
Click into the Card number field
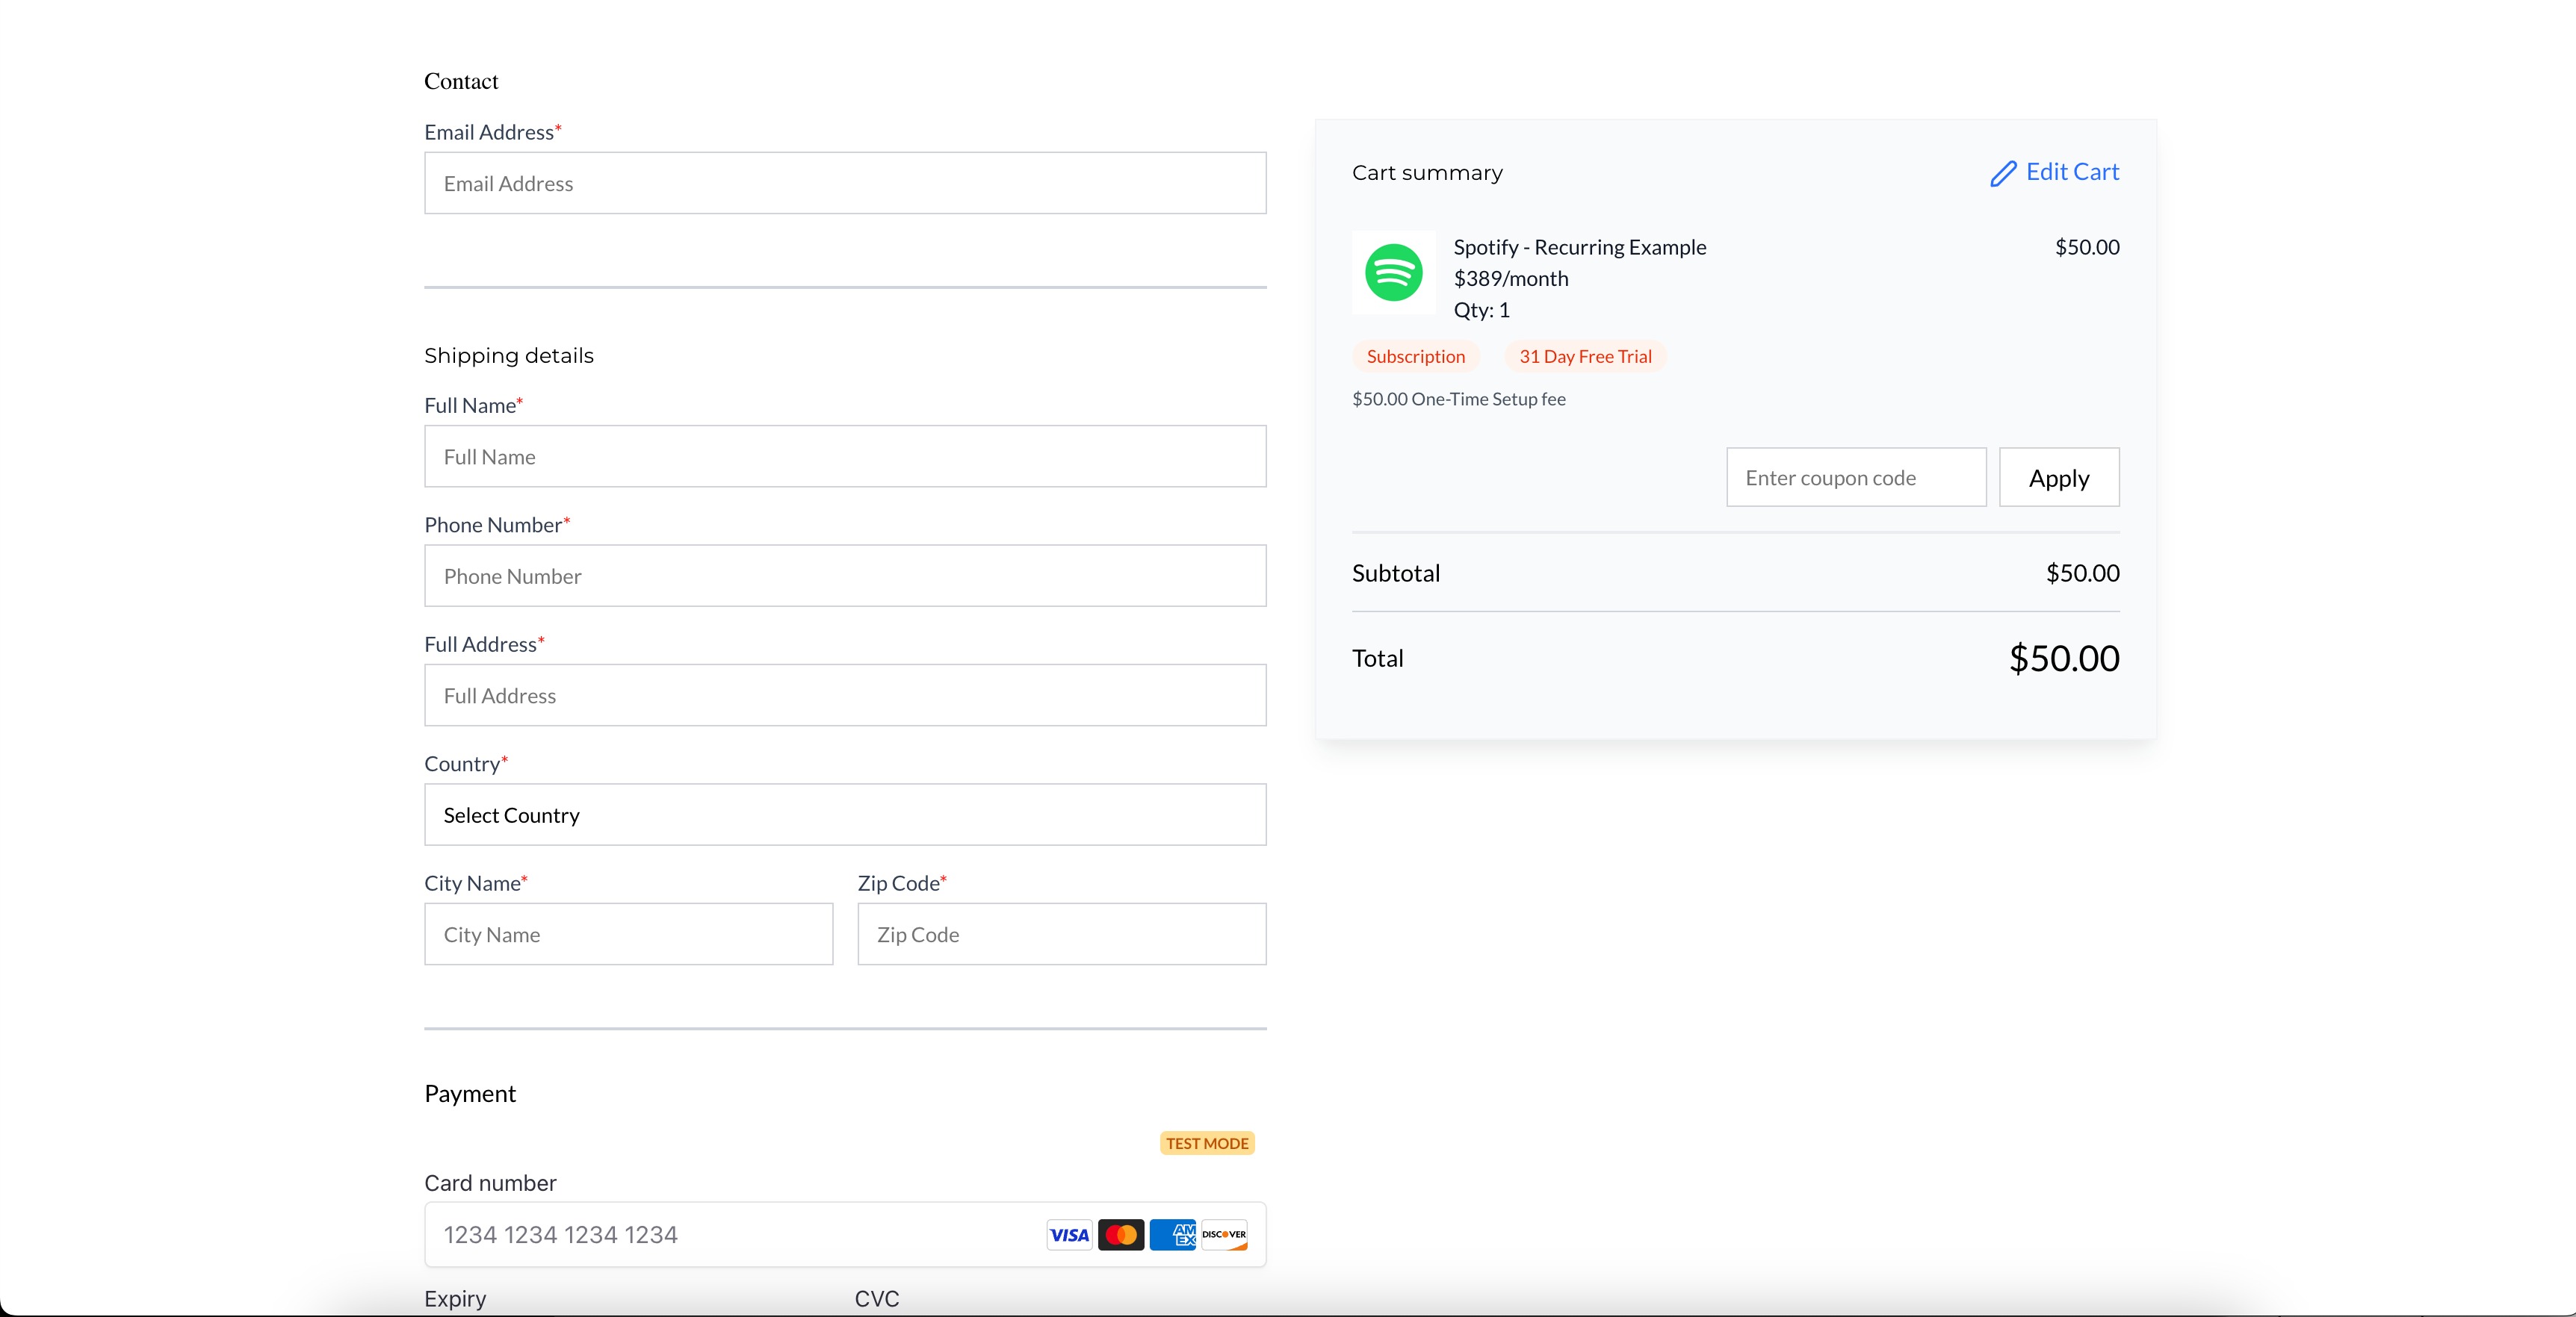coord(845,1235)
